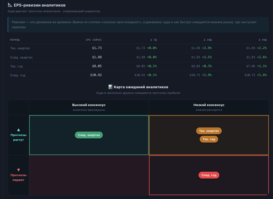Click the empty dark red falling-forecasts quadrant
The width and height of the screenshot is (273, 199).
click(x=89, y=175)
